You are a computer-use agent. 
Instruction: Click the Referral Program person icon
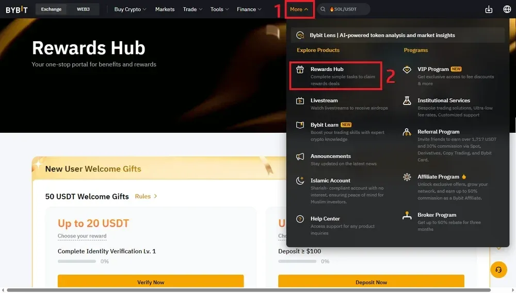pos(407,132)
